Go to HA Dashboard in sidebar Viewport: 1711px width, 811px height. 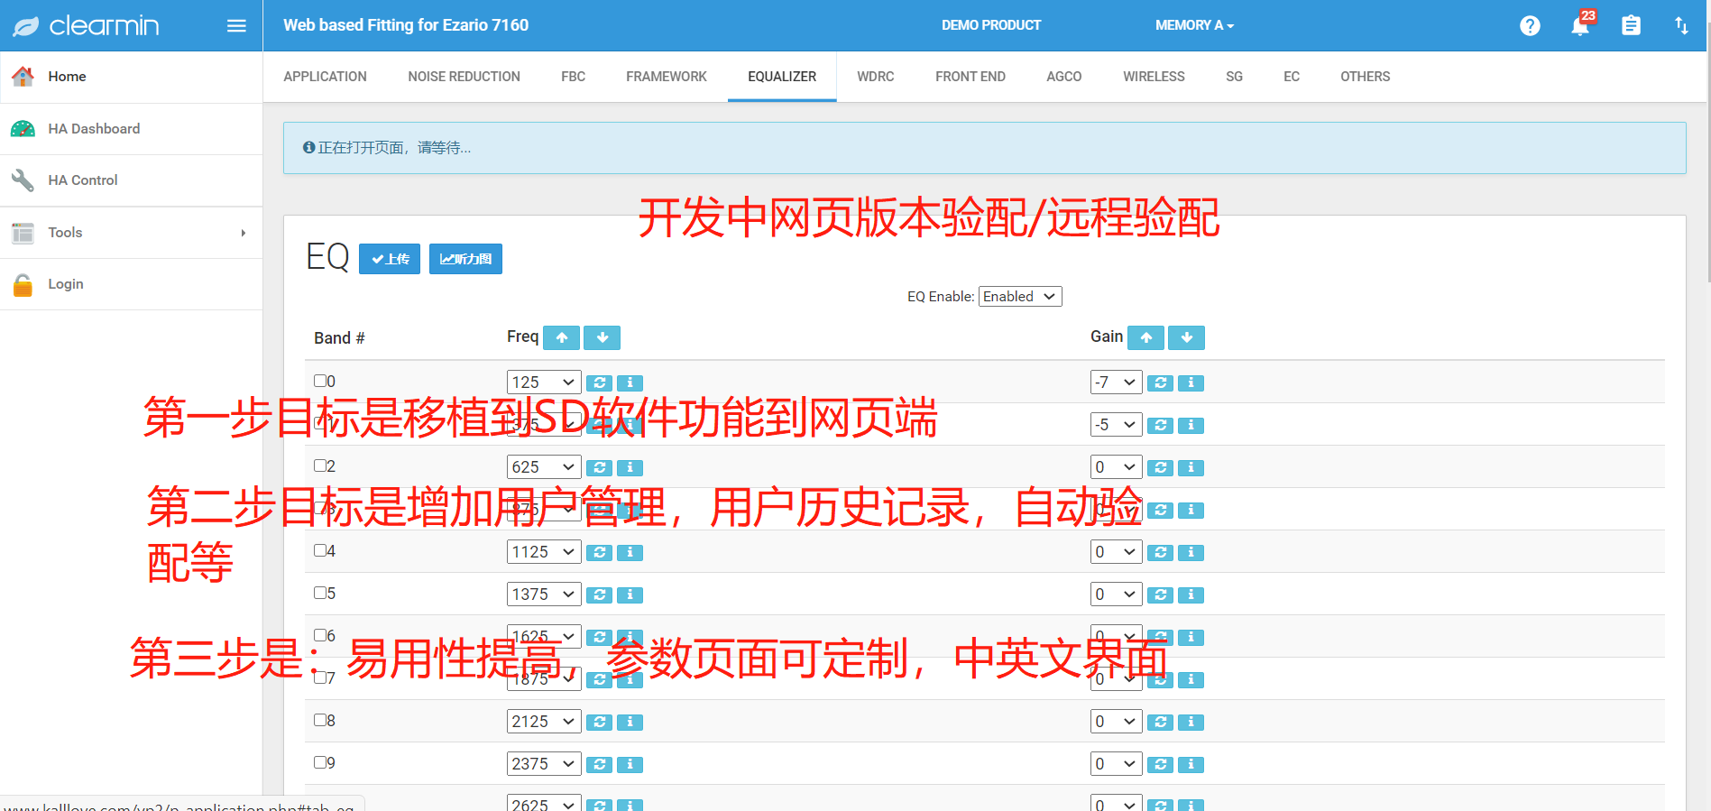click(x=94, y=129)
